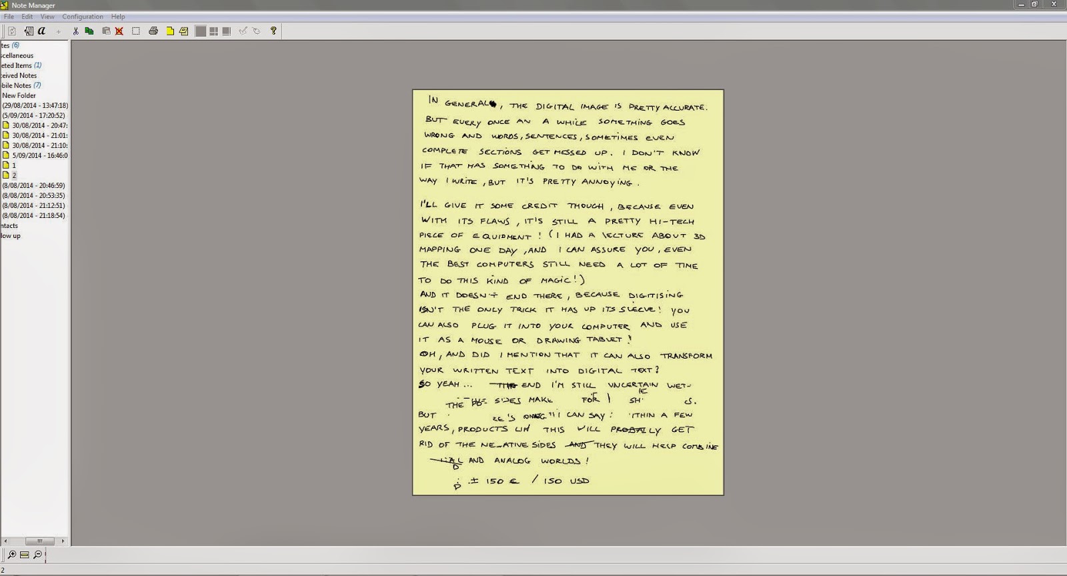Click the yellow handwritten note page

pyautogui.click(x=568, y=292)
